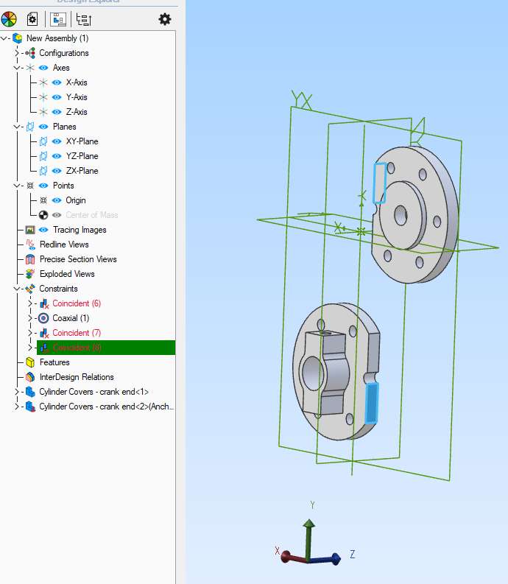508x584 pixels.
Task: Select the Coincident (6) constraint
Action: [x=77, y=303]
